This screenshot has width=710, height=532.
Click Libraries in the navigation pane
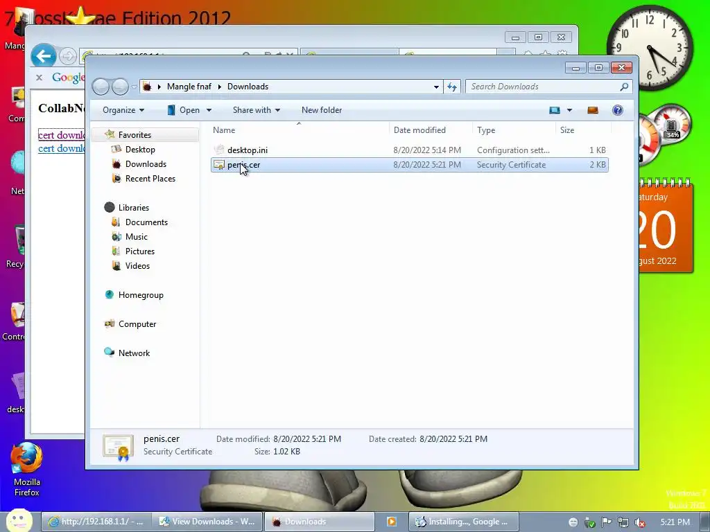click(134, 208)
